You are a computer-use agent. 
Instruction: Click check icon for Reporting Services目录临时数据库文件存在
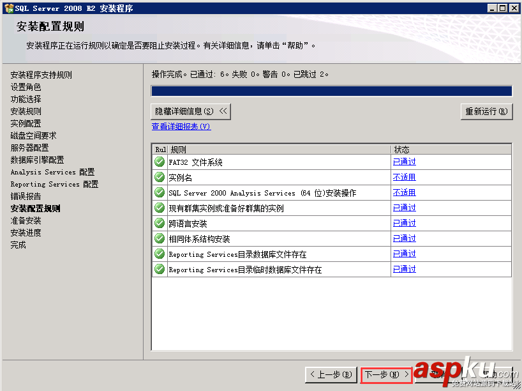[x=160, y=269]
